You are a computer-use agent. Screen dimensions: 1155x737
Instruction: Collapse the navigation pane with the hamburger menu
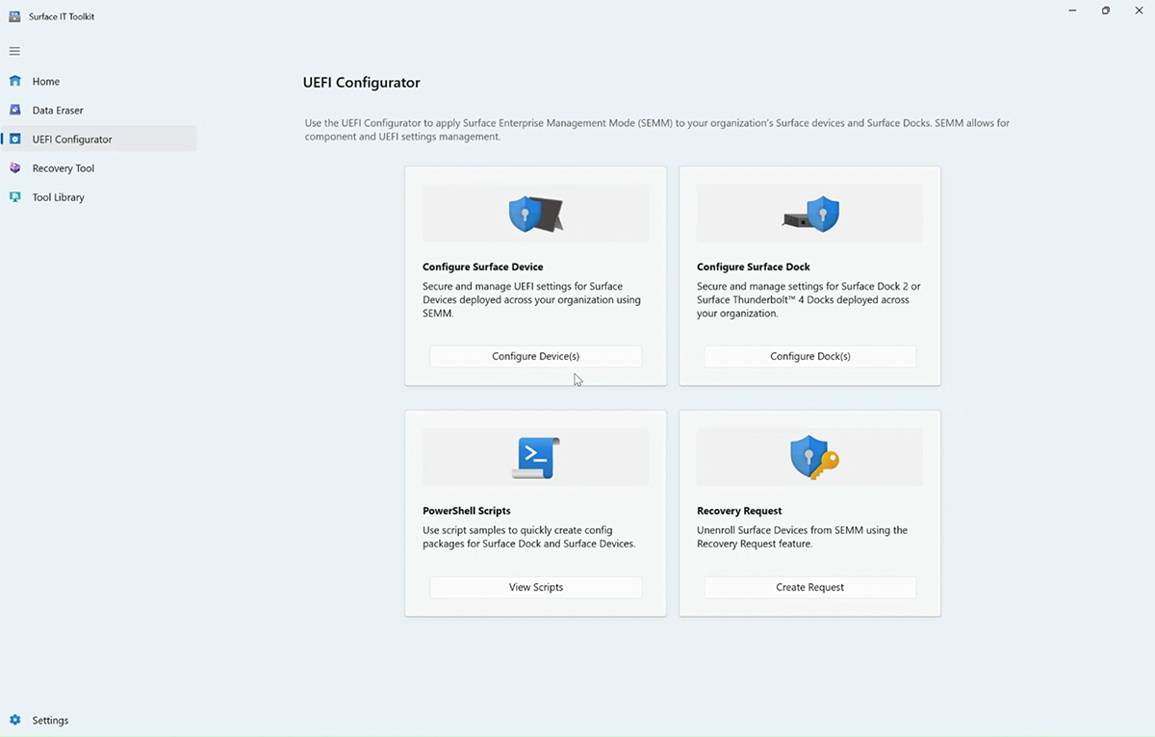tap(14, 50)
